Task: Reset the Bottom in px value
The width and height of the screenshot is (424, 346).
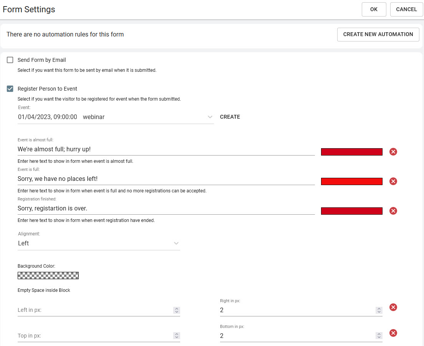Action: pyautogui.click(x=393, y=333)
